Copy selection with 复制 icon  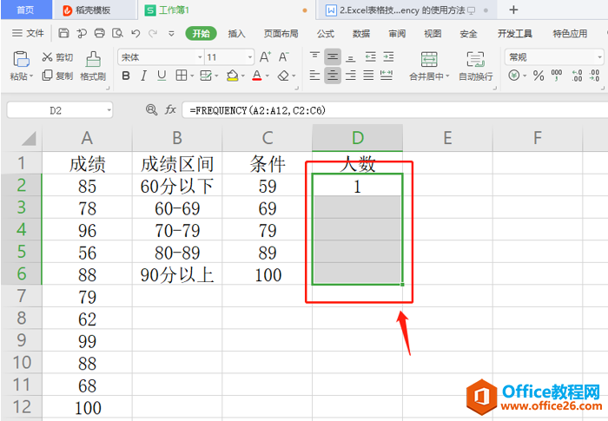(x=47, y=76)
